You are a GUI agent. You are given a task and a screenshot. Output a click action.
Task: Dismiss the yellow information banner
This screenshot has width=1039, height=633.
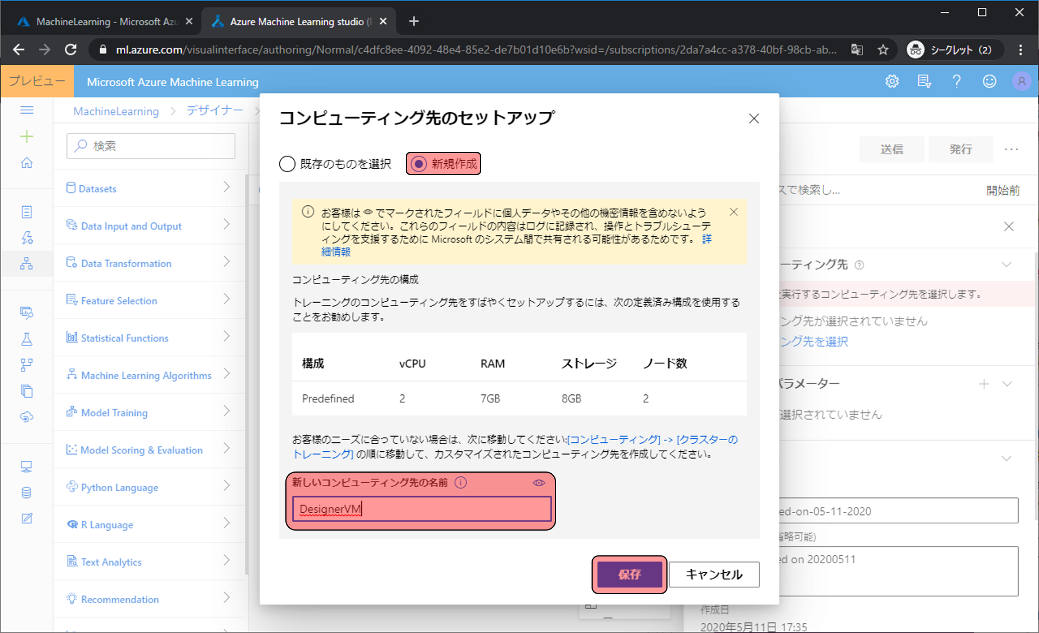(x=733, y=212)
